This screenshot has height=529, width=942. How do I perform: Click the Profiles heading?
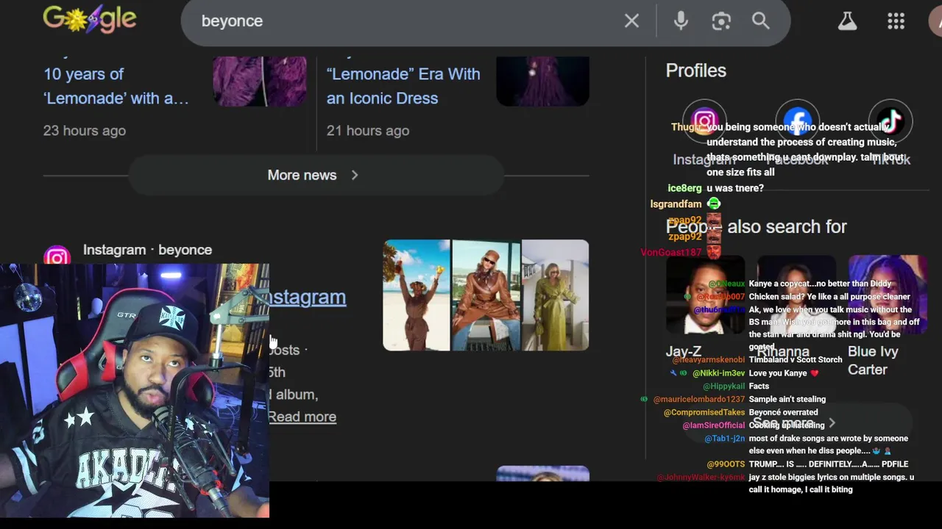(x=696, y=71)
